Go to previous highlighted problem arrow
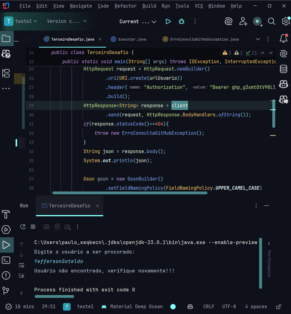This screenshot has width=291, height=314. [263, 53]
